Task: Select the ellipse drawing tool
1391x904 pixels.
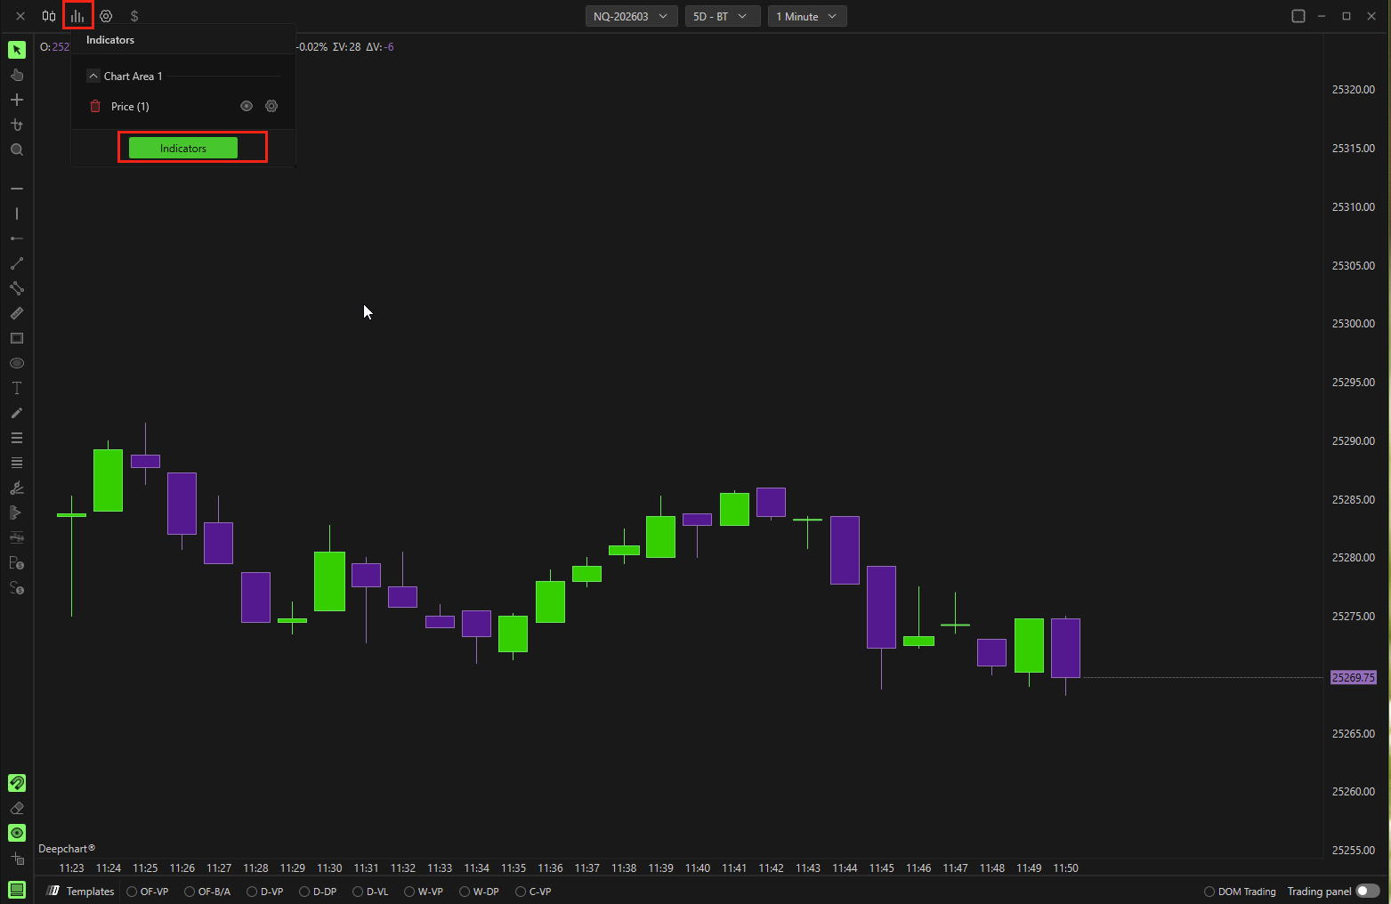Action: pyautogui.click(x=17, y=363)
